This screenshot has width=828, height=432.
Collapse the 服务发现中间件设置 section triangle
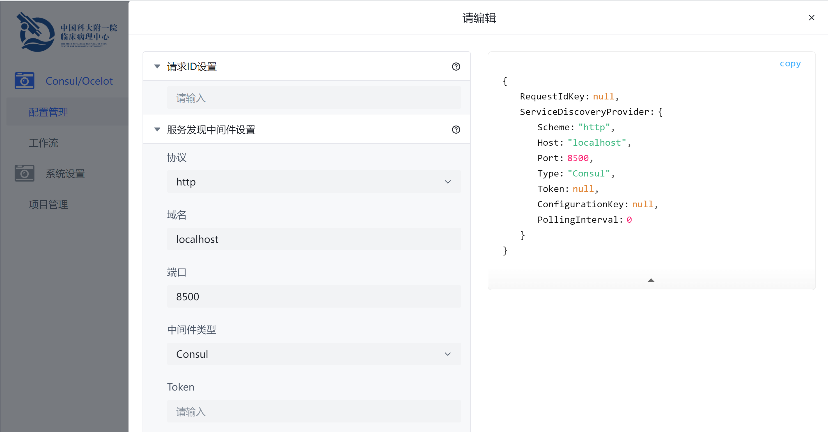(157, 130)
